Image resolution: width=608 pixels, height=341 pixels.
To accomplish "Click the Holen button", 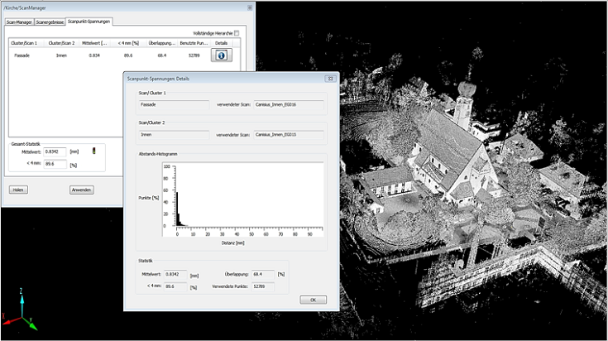I will [18, 190].
